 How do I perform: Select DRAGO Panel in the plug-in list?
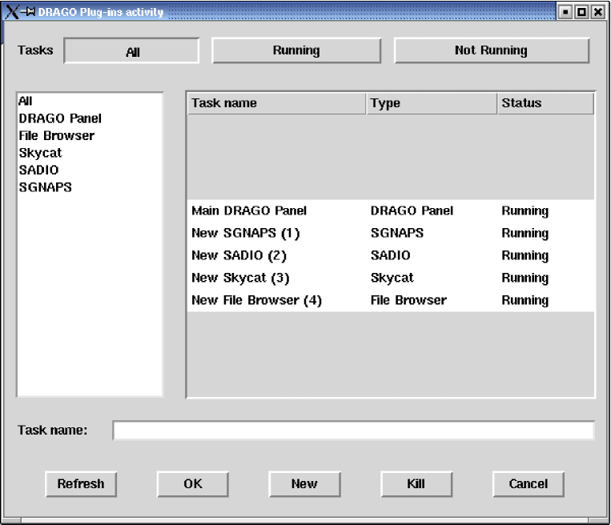[60, 118]
